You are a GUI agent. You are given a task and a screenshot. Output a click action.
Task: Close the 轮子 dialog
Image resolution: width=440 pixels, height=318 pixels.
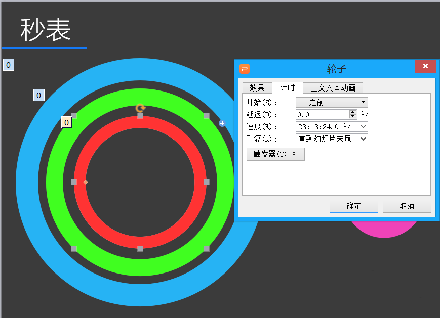coord(425,66)
